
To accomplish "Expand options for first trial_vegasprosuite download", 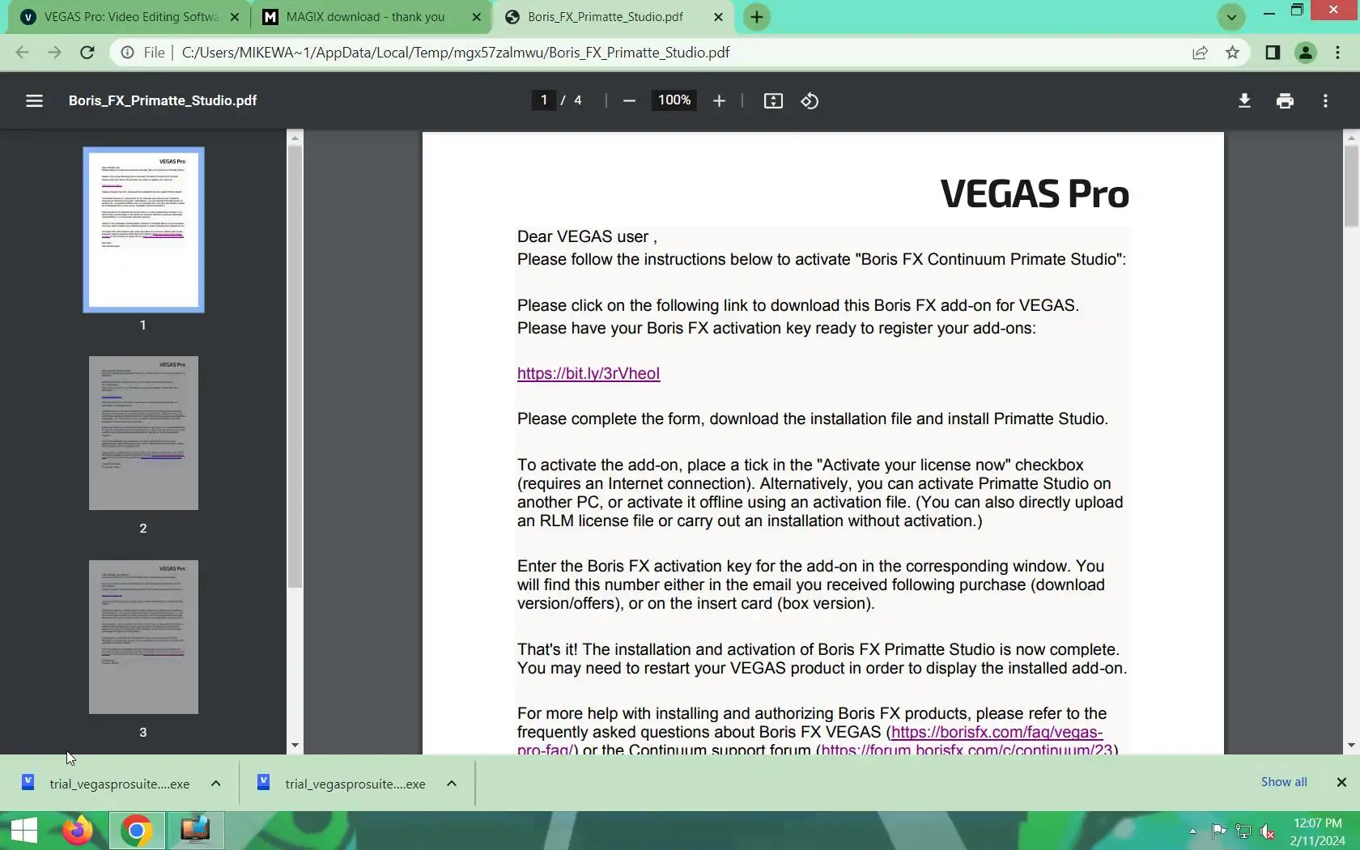I will coord(216,784).
